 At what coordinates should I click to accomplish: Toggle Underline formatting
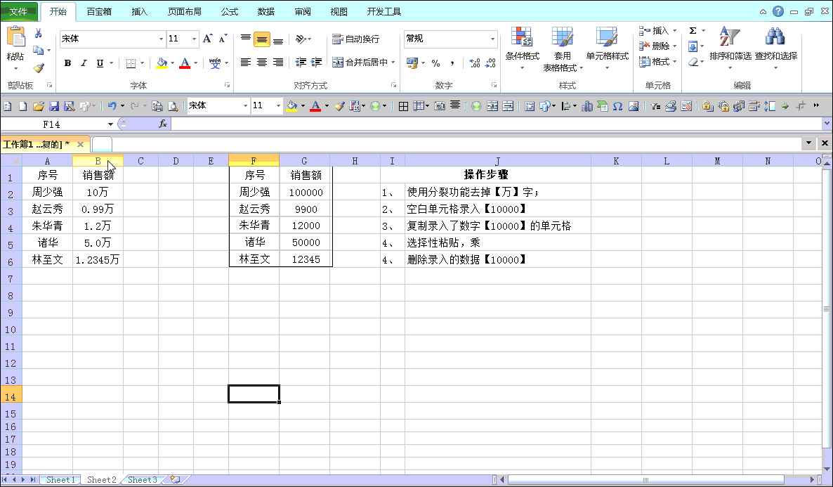click(100, 63)
